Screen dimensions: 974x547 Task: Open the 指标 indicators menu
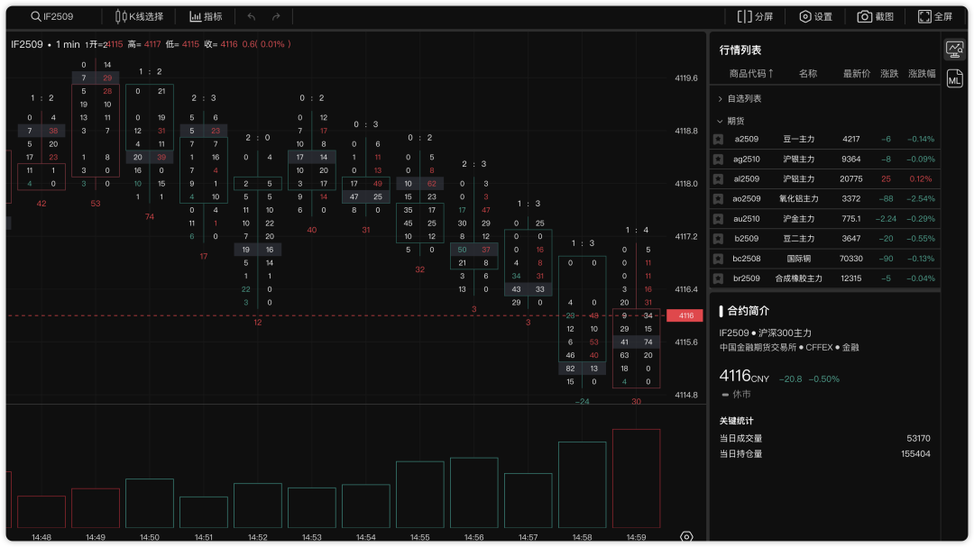point(206,16)
